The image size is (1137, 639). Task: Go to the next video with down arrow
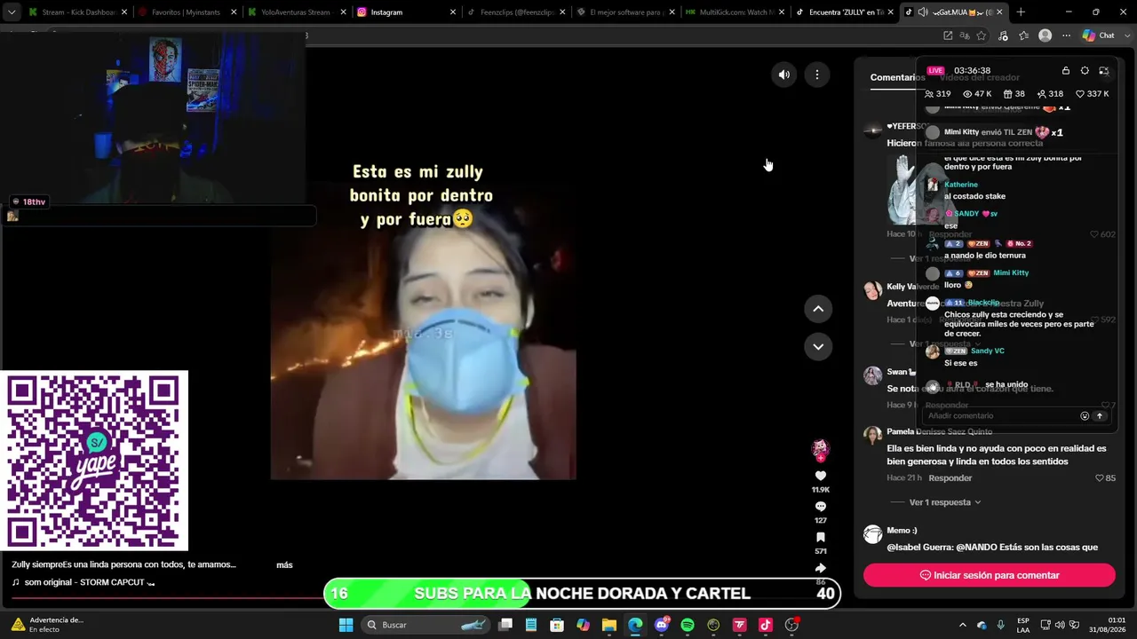[x=818, y=346]
